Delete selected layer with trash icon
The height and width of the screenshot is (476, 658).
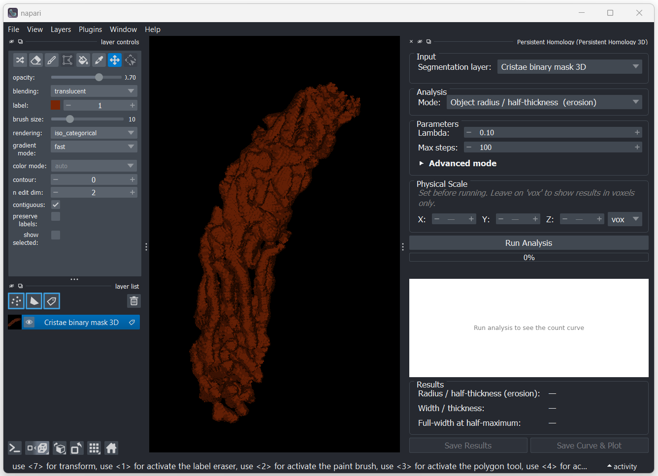pos(133,301)
